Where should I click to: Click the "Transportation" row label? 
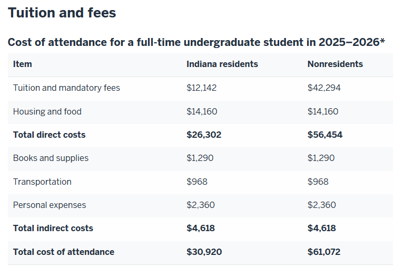(x=42, y=182)
